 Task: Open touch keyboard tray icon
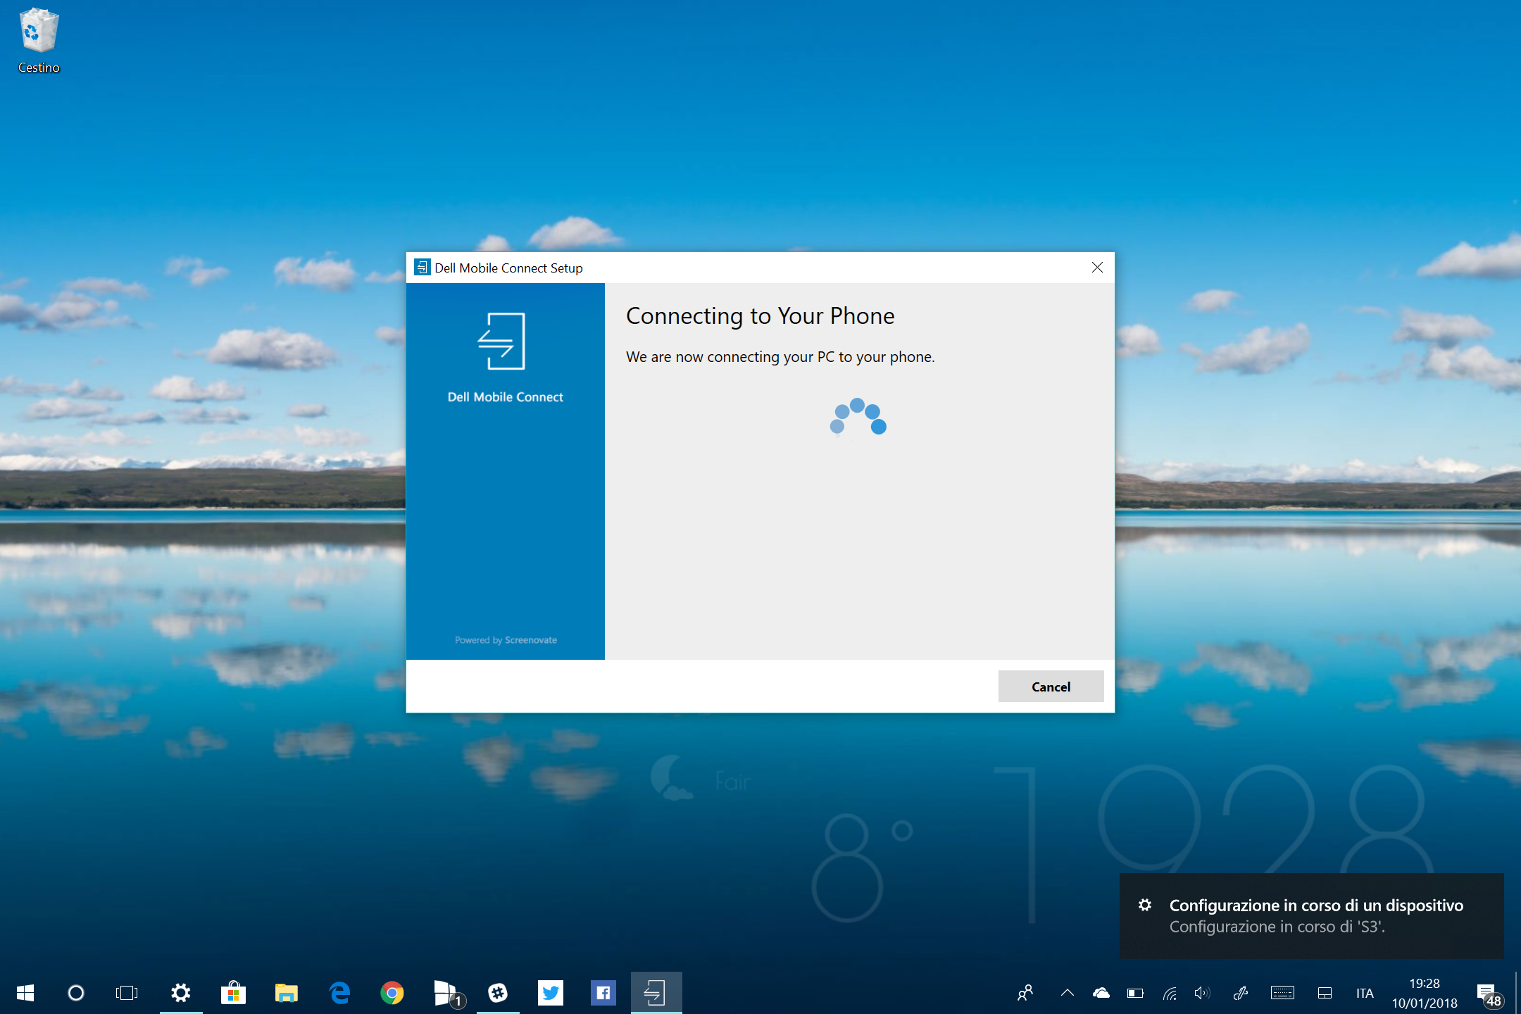[1282, 993]
